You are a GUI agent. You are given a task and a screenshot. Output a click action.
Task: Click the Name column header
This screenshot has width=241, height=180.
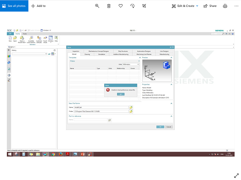[83, 68]
